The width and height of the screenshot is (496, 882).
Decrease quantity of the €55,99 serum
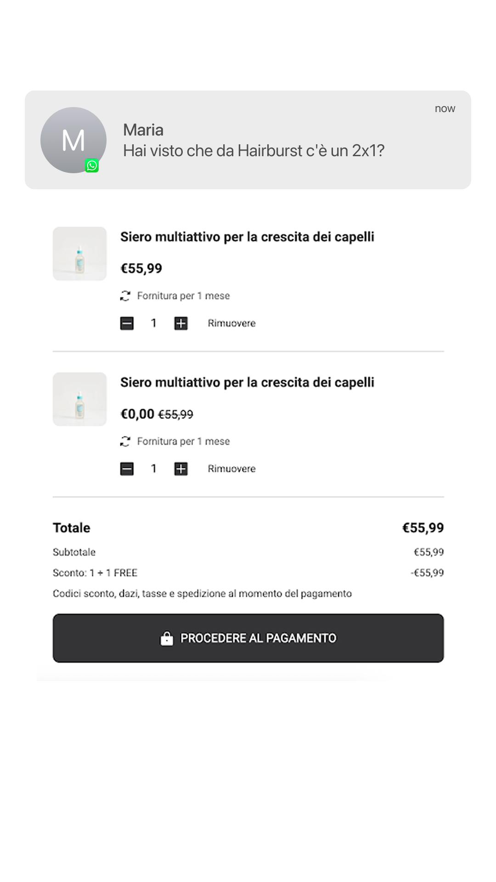point(127,323)
